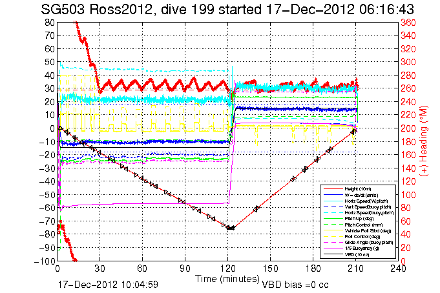Select legend entry "Vehicle Roll Stbd (deg)"
This screenshot has width=440, height=293.
[x=368, y=231]
